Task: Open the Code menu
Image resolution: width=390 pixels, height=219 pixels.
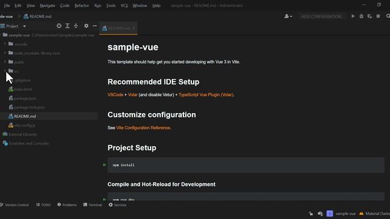Action: 65,5
